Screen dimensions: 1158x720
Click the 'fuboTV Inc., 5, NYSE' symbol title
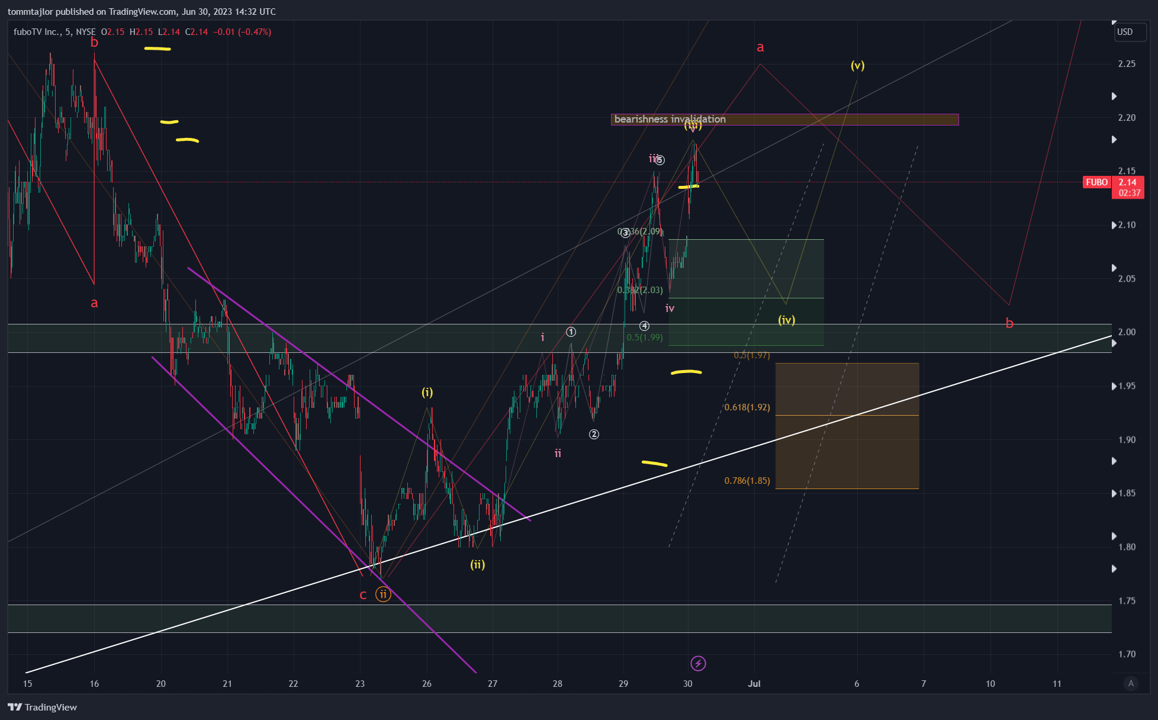[54, 32]
